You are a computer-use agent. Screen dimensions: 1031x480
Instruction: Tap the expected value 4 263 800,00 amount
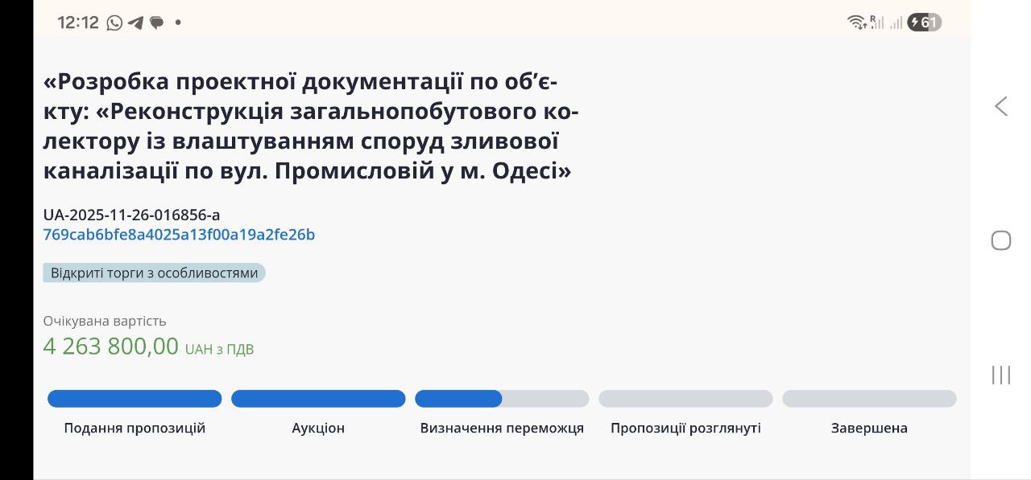111,347
